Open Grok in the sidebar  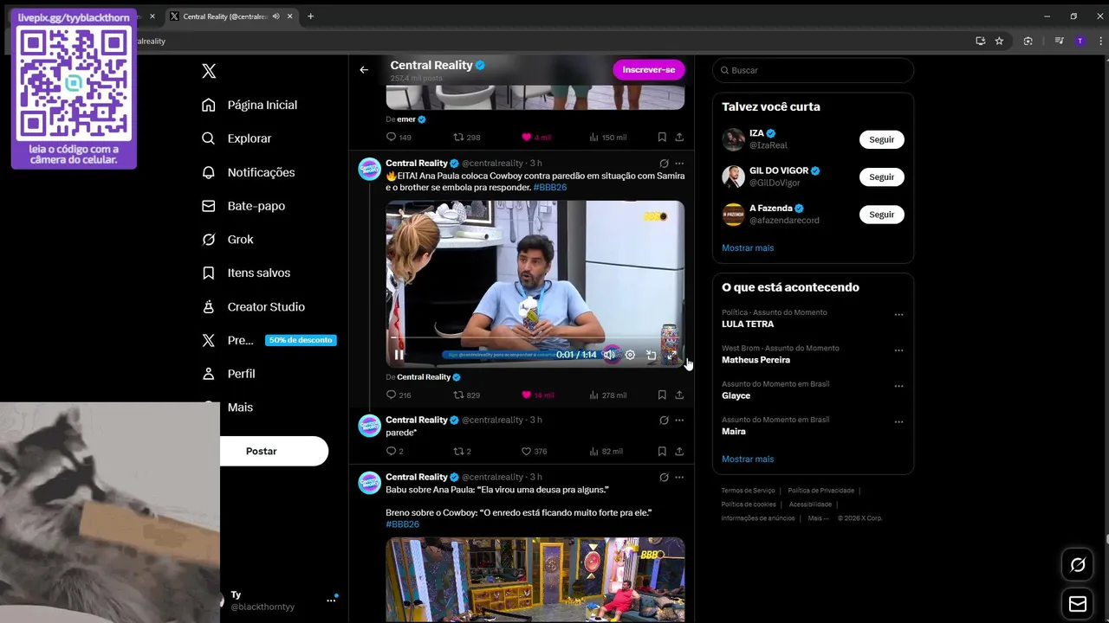(228, 240)
